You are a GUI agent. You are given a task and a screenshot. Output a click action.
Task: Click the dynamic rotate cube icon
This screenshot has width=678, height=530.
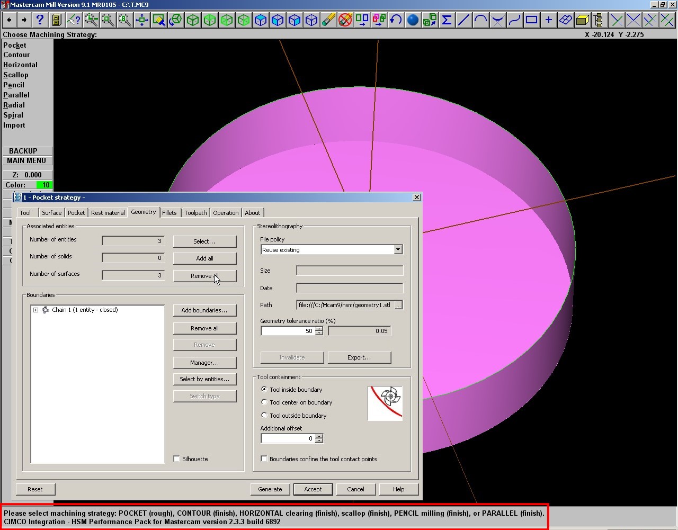point(175,20)
